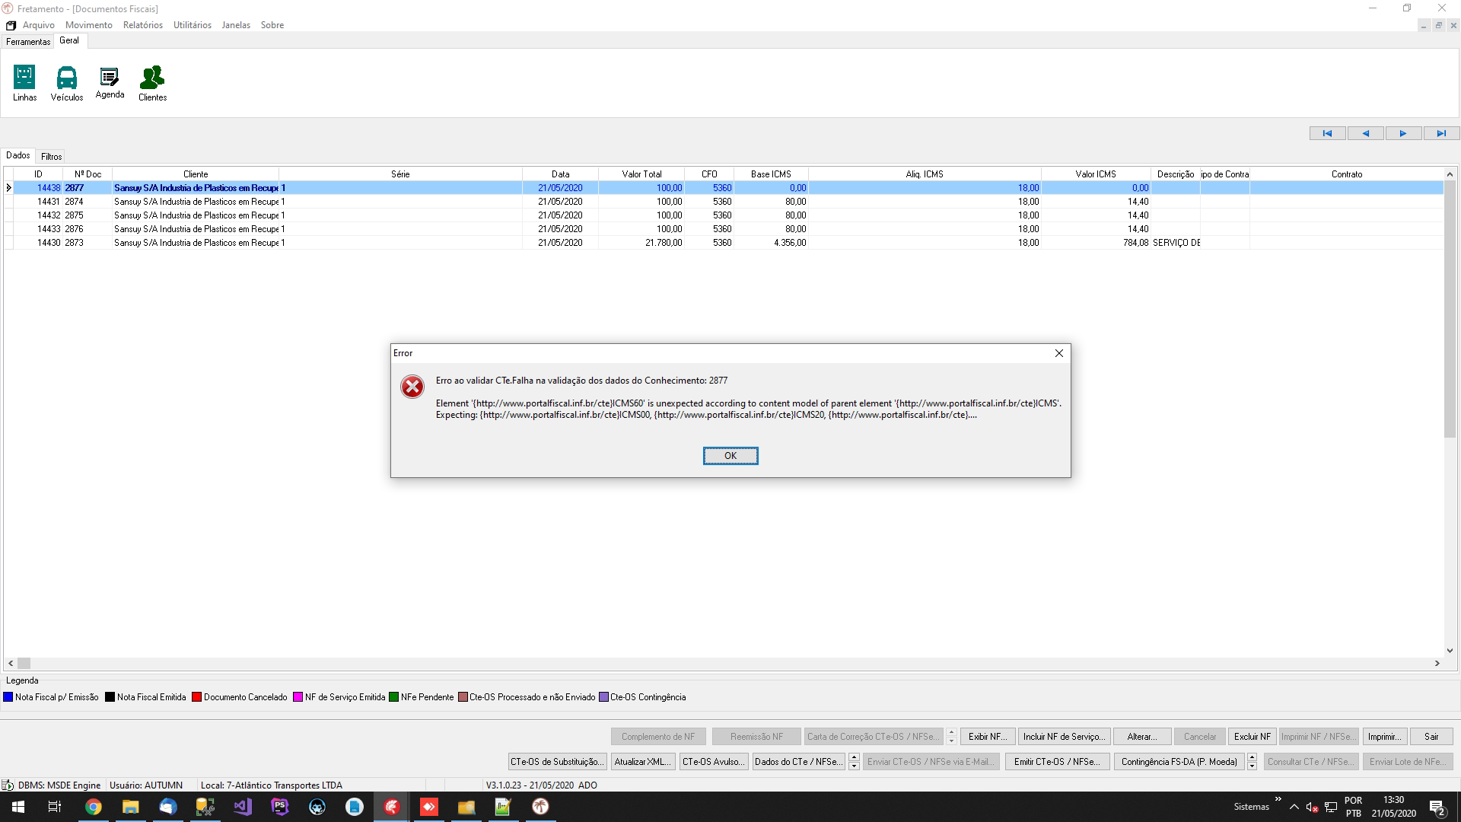Open the Windows notification center
Image resolution: width=1461 pixels, height=822 pixels.
1437,807
